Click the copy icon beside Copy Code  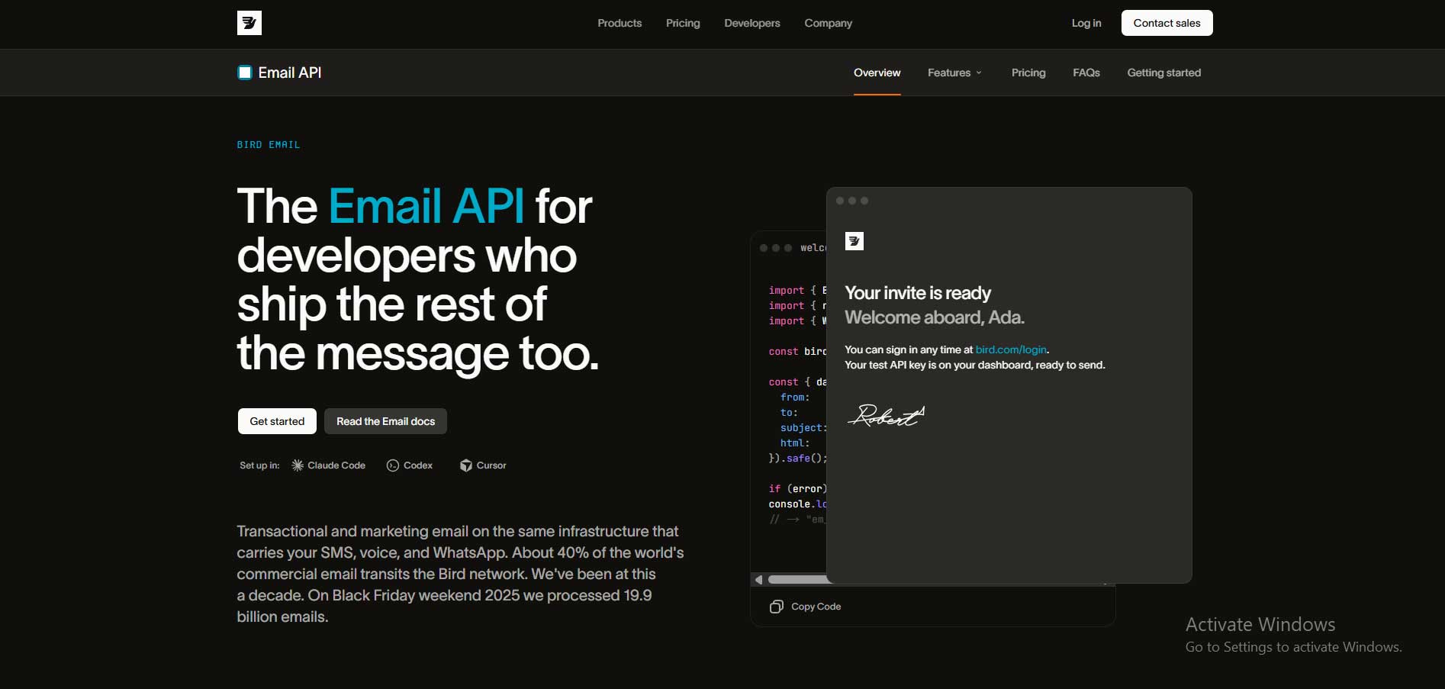point(777,607)
